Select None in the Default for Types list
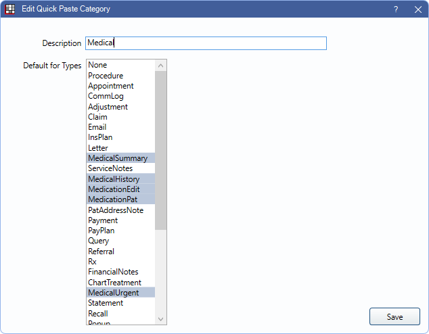The image size is (429, 334). (x=120, y=65)
